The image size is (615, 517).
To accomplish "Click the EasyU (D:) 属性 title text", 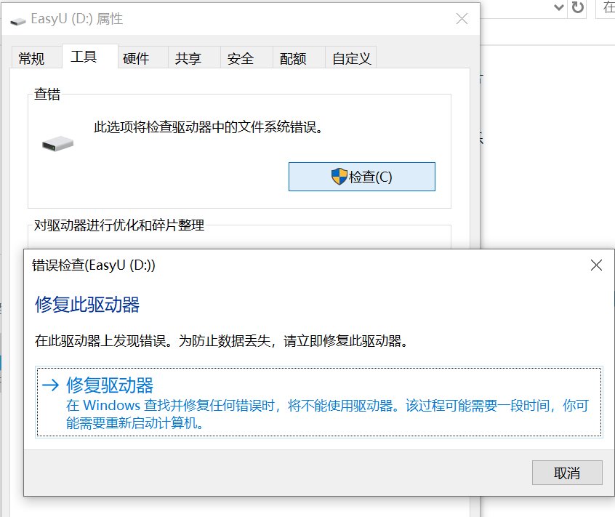I will coord(77,20).
